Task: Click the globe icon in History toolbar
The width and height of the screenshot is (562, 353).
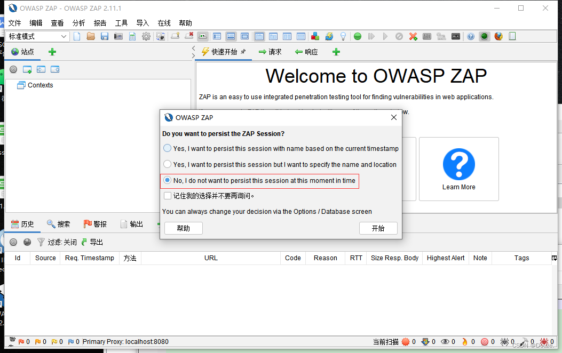Action: pos(27,243)
